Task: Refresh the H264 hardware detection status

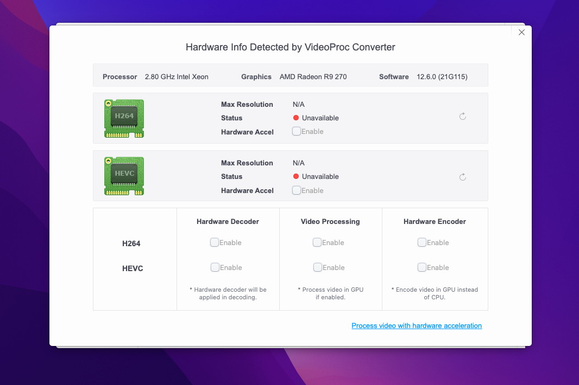Action: (x=463, y=117)
